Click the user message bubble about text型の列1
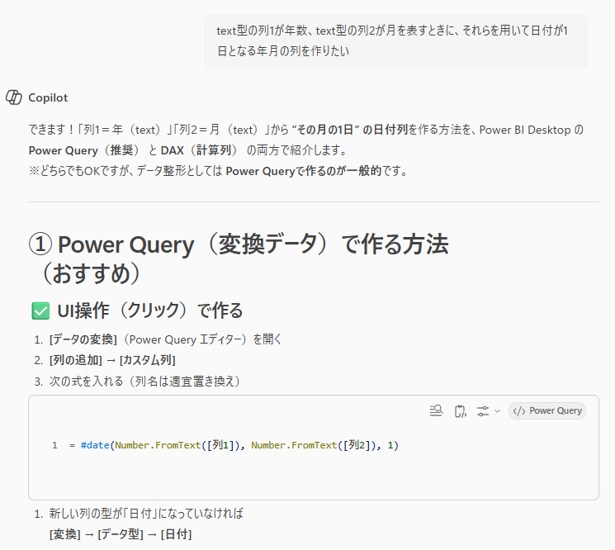The height and width of the screenshot is (550, 615). coord(396,41)
